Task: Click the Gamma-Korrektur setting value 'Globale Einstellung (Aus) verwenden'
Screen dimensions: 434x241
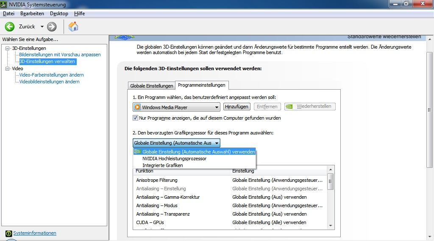Action: tap(269, 197)
